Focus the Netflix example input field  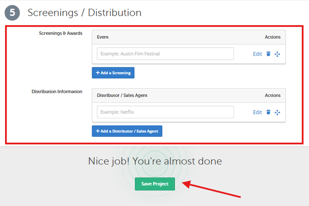pos(165,112)
